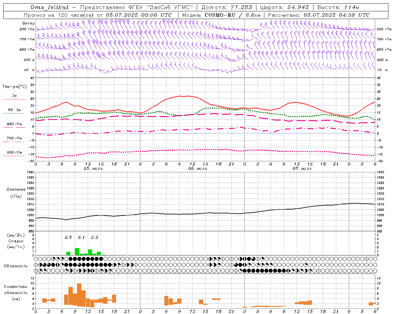
Task: Select the forecast start 05.07.2025 00:00 UTC
Action: tap(139, 15)
